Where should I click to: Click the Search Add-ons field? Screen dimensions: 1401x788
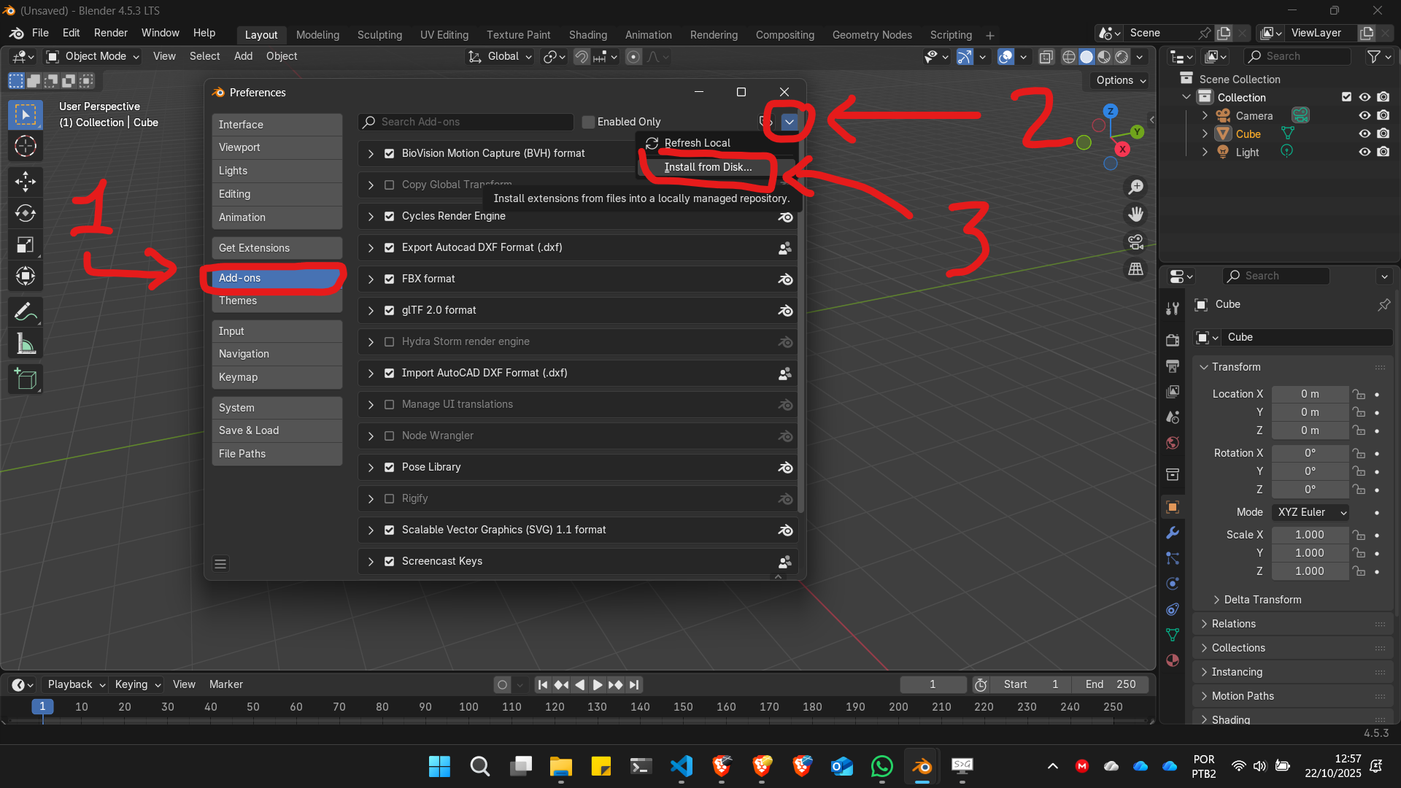pos(467,122)
